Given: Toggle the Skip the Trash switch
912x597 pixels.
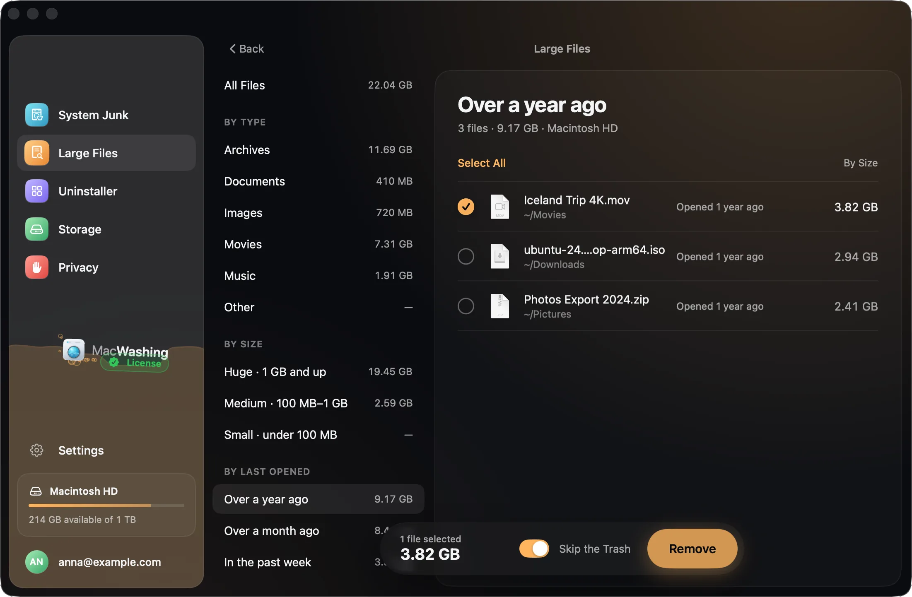Looking at the screenshot, I should [534, 549].
